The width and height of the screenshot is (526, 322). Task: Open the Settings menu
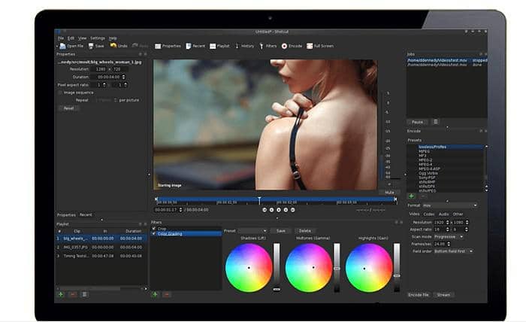point(98,38)
